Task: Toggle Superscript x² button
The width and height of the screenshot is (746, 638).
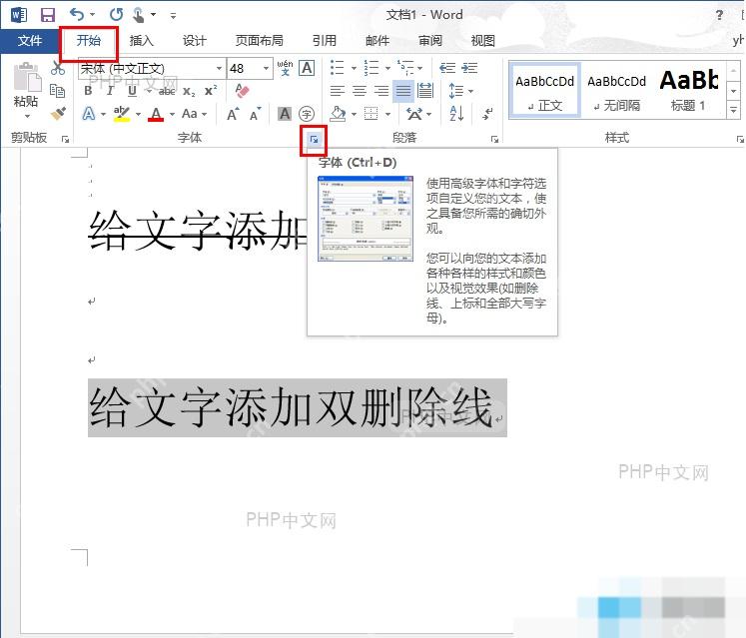Action: click(x=211, y=91)
